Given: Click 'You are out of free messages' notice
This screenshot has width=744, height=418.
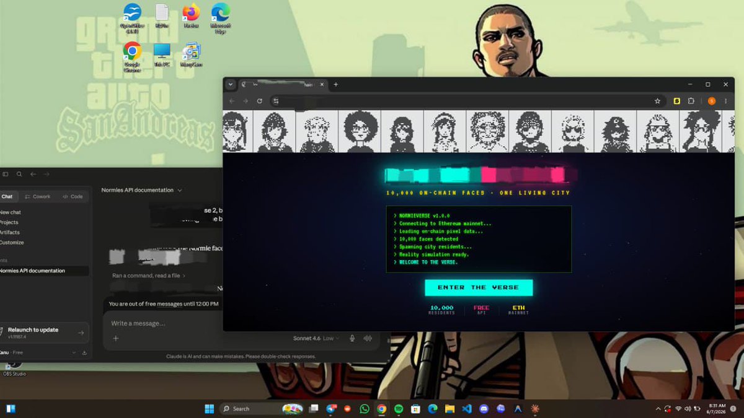Looking at the screenshot, I should pyautogui.click(x=164, y=304).
